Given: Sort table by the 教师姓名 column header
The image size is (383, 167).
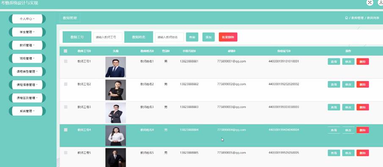Looking at the screenshot, I should (x=147, y=51).
